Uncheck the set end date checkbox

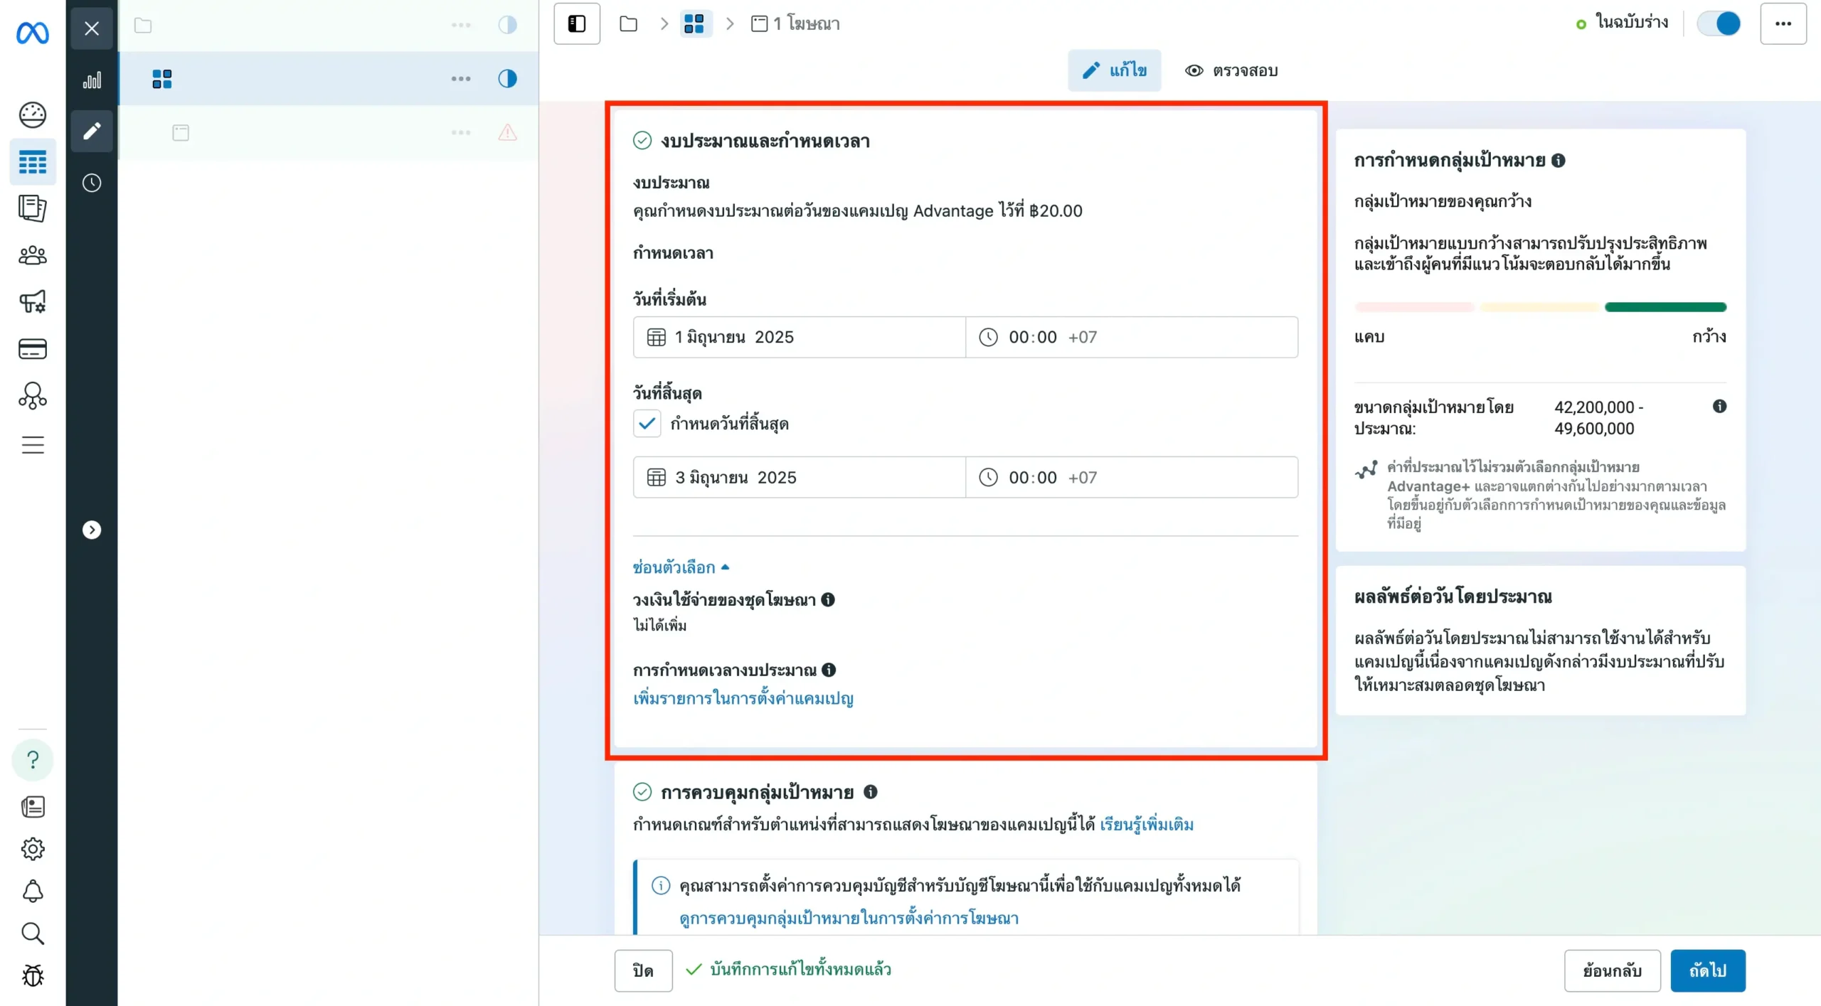click(647, 424)
